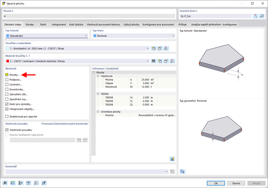The width and height of the screenshot is (268, 188).
Task: Click the Plocha č. field showing 4
Action: [89, 16]
